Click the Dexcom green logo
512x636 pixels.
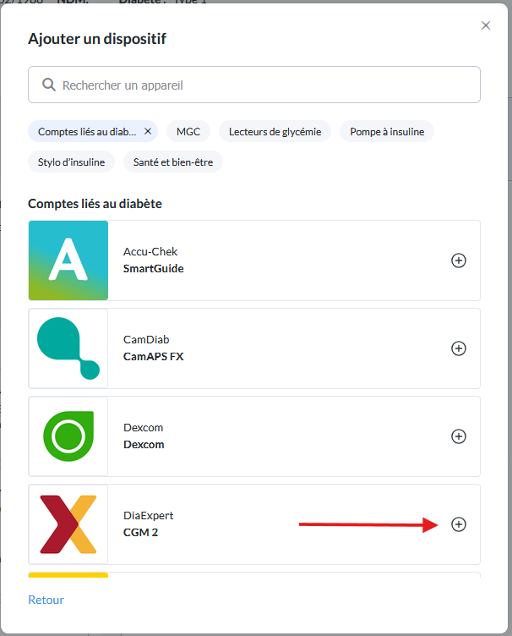point(68,436)
